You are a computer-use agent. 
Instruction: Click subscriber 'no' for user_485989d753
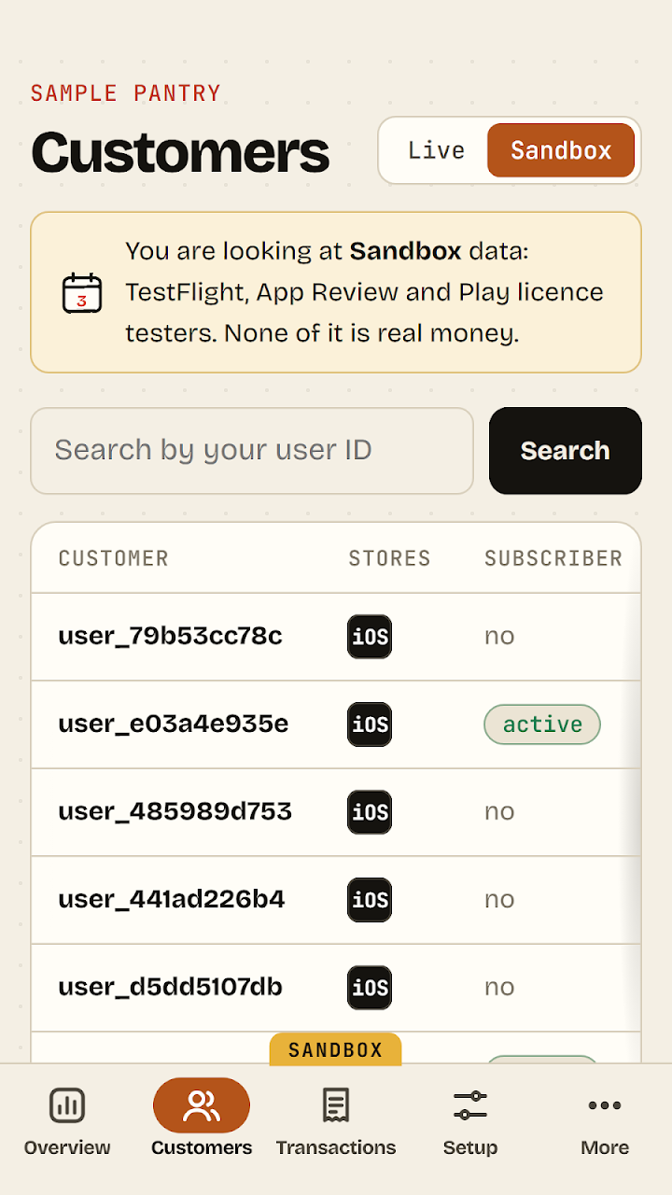pos(499,812)
